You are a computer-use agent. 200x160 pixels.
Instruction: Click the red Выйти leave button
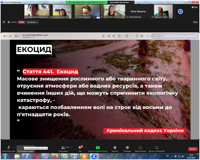(x=192, y=149)
